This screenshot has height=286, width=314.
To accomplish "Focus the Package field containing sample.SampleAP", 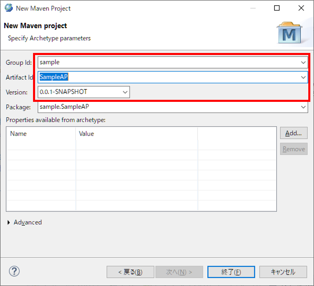I will pyautogui.click(x=167, y=107).
